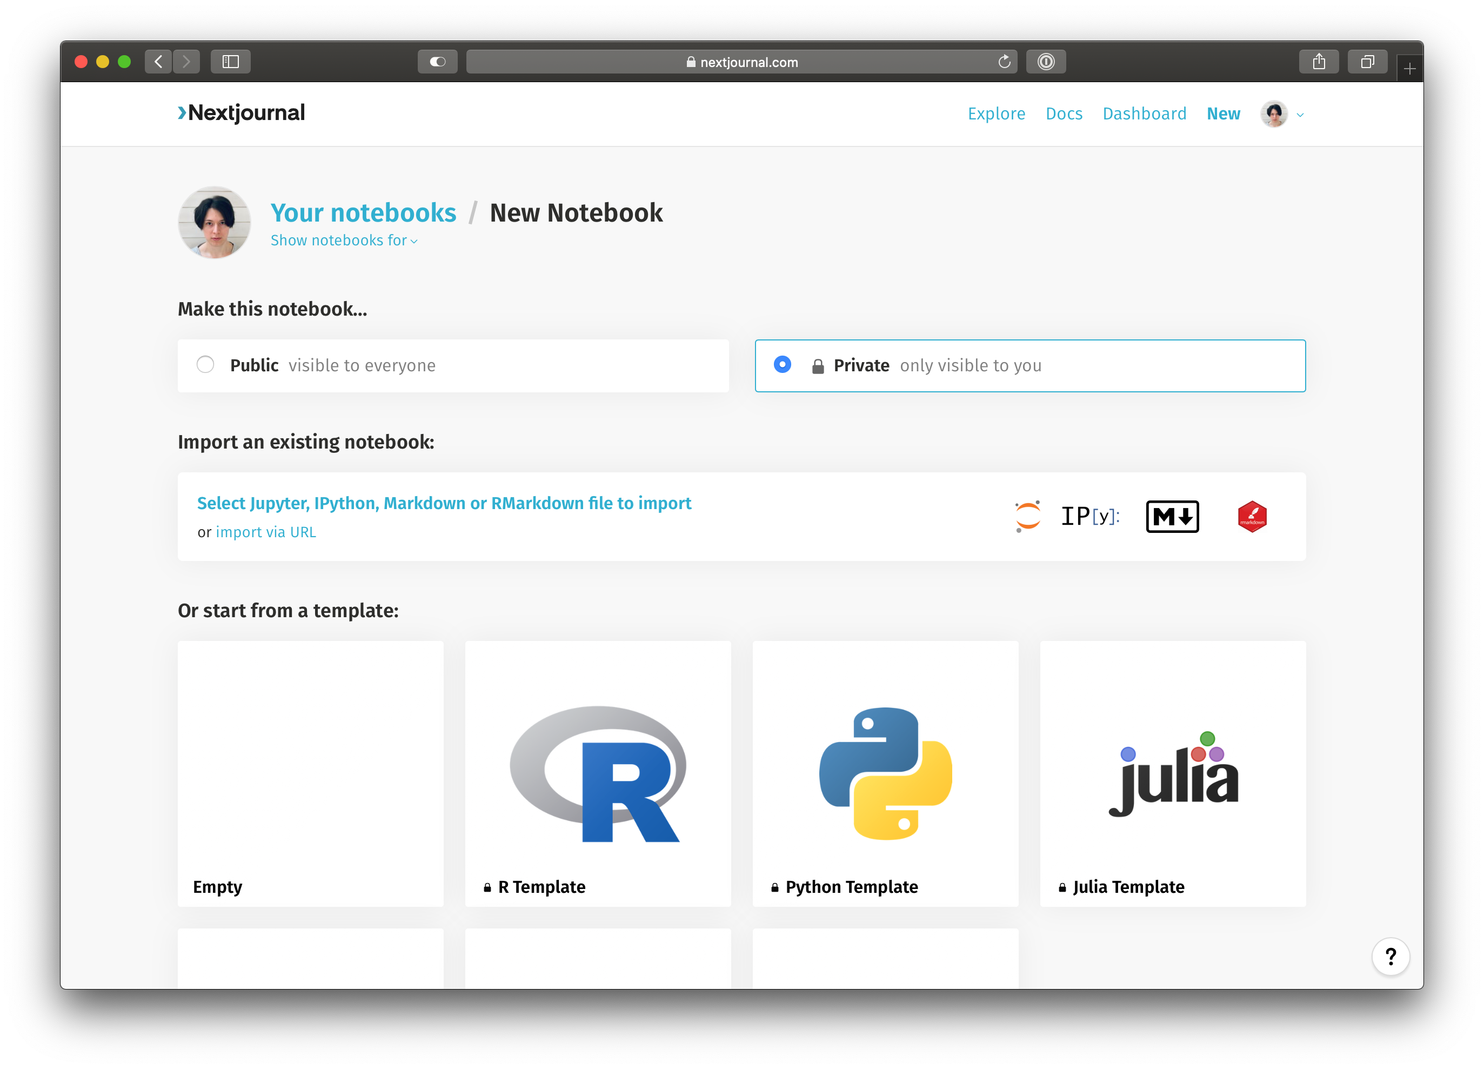Select New in top navigation

tap(1223, 114)
